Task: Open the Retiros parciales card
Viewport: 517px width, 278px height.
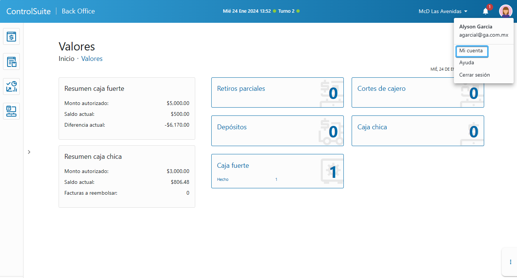Action: [277, 92]
